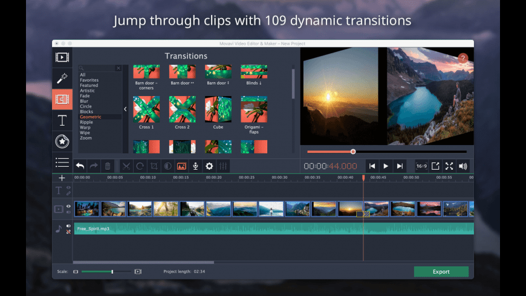The image size is (526, 296).
Task: Select the Ripple transitions category
Action: point(86,122)
